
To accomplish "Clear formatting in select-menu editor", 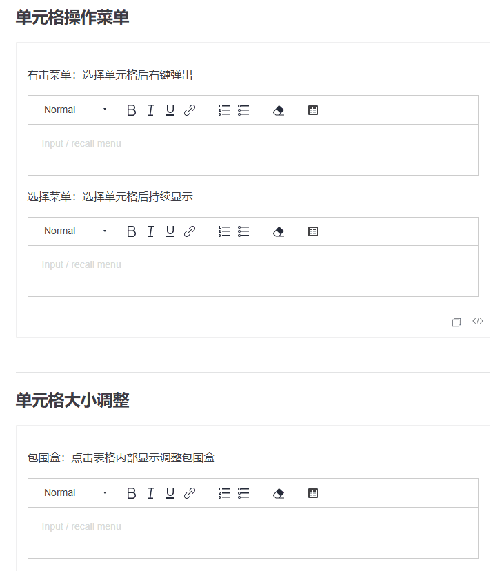I will pyautogui.click(x=279, y=231).
